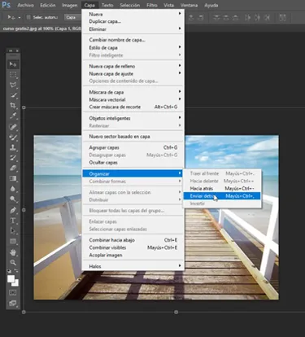Select the Rectangular Marquee tool
Viewport: 305px width, 337px height.
tap(13, 75)
